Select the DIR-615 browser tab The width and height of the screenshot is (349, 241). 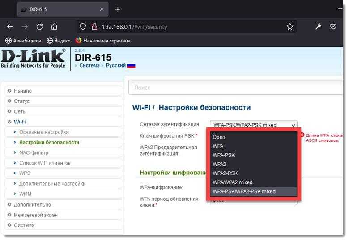[63, 9]
